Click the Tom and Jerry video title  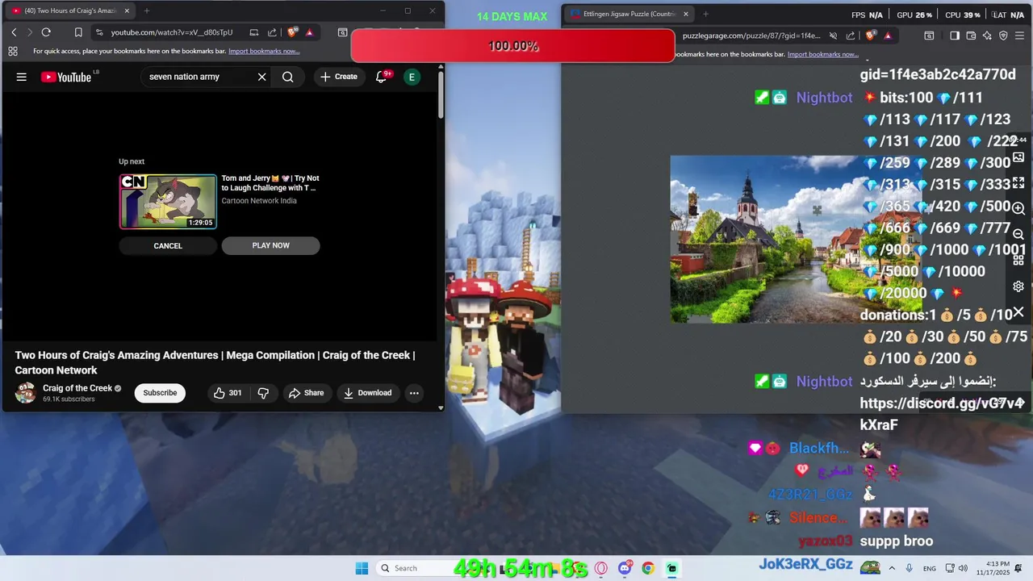point(270,183)
